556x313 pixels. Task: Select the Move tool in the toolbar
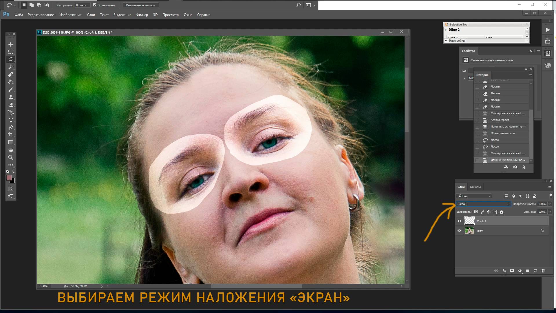[11, 45]
